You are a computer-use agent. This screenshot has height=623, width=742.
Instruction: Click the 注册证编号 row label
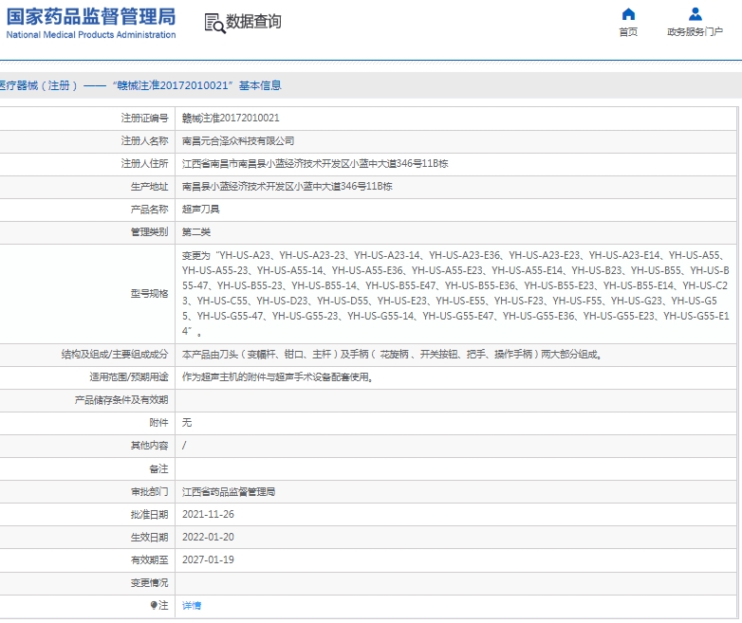coord(144,118)
